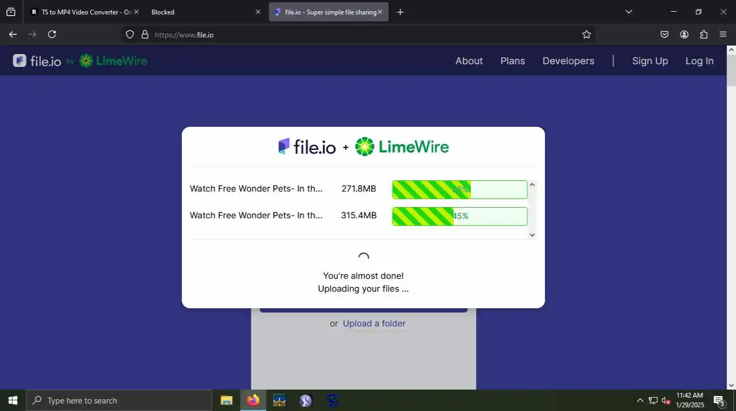Click the file.io logo in site header

(x=37, y=61)
